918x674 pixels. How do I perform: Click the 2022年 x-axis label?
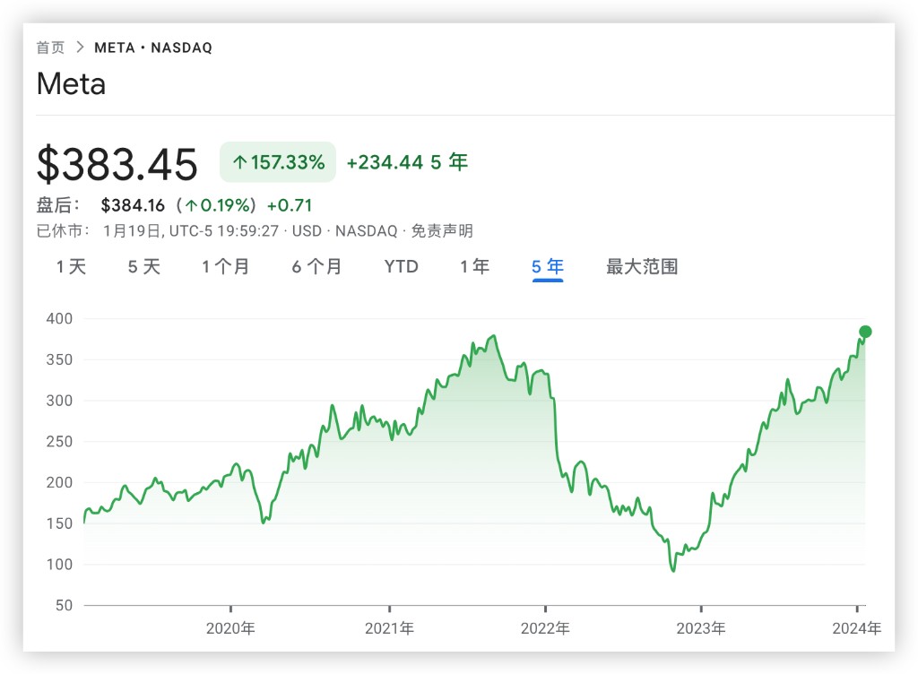point(545,628)
